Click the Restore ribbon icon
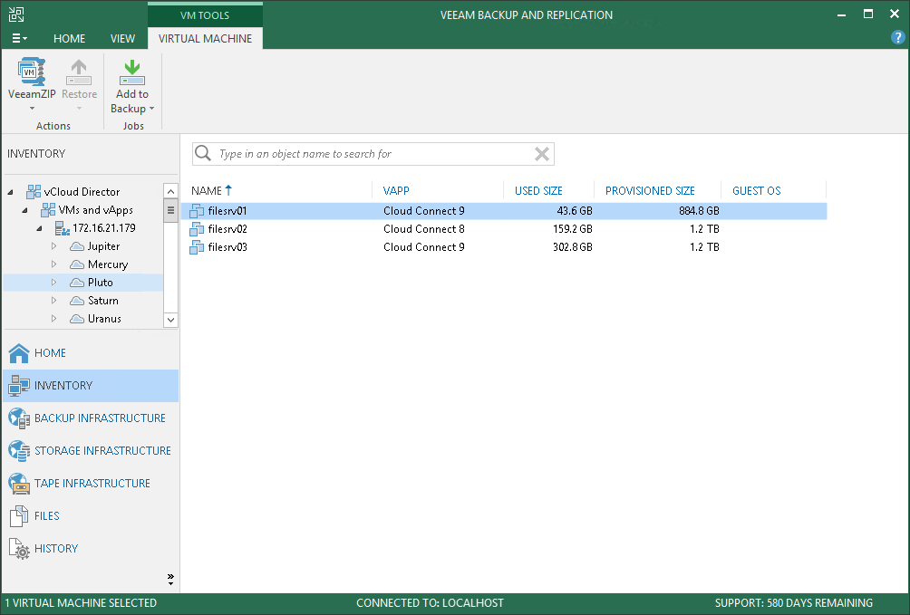The width and height of the screenshot is (910, 615). (79, 72)
